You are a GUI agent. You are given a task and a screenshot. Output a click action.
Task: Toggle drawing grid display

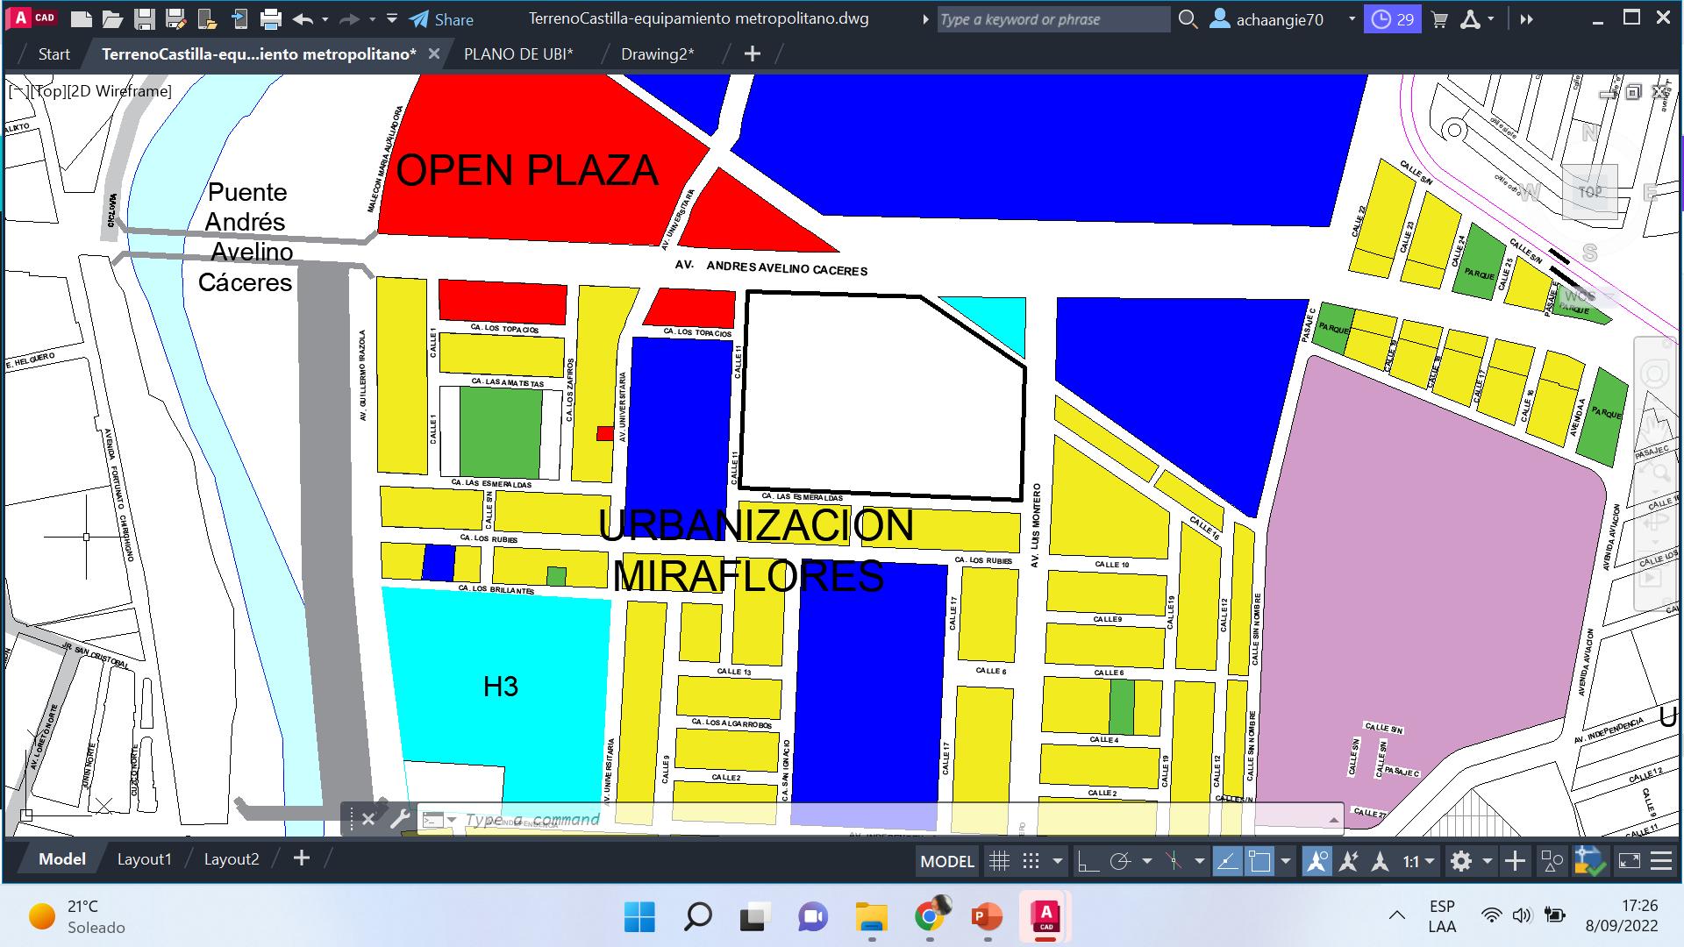point(999,861)
